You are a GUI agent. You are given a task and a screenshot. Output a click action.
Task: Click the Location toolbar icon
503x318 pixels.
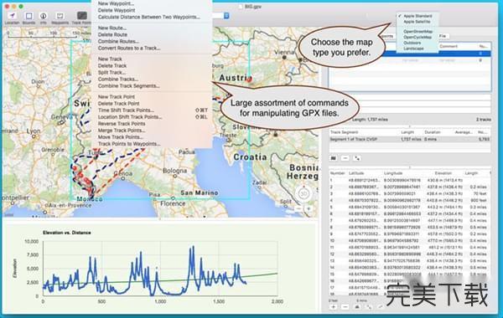point(13,16)
